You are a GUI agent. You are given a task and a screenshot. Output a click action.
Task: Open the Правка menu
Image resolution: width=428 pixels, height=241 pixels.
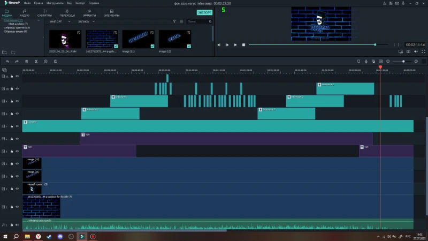tap(39, 3)
